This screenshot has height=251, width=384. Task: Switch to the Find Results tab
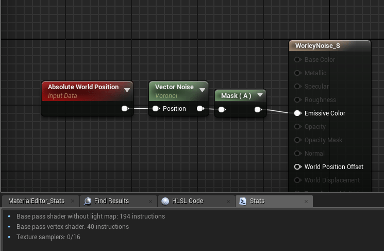point(111,201)
